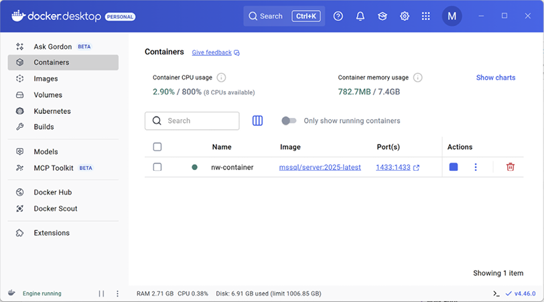Open nw-container more actions menu

476,167
